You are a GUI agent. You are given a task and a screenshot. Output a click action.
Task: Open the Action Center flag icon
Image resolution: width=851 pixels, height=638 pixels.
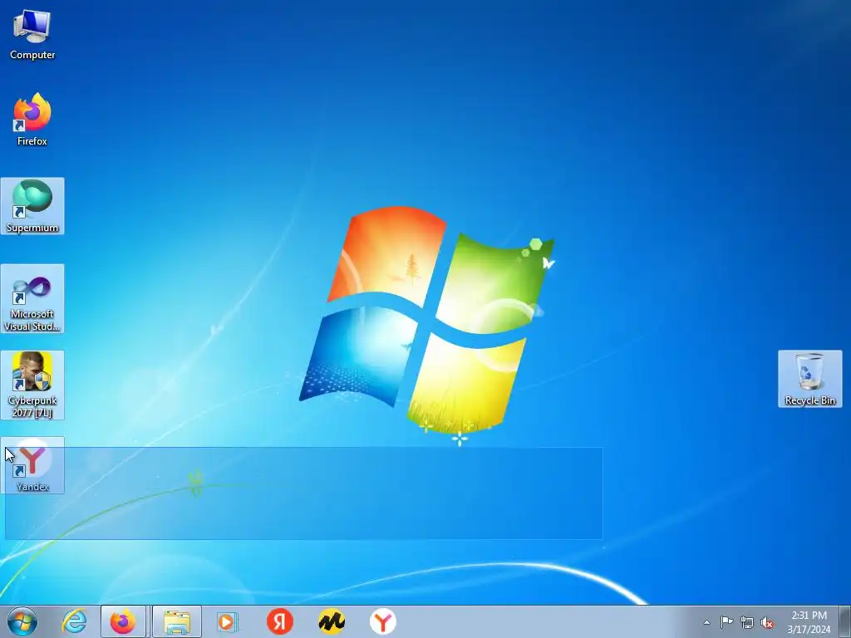726,622
